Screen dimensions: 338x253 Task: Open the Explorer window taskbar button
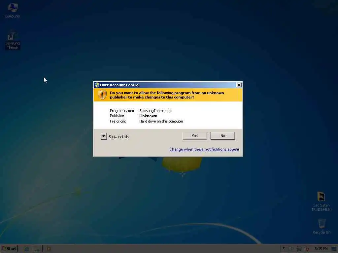pyautogui.click(x=37, y=249)
